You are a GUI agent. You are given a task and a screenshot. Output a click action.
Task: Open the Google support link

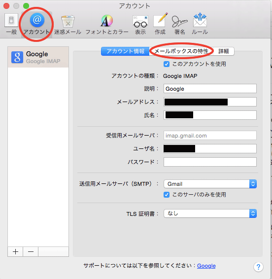pos(206,266)
